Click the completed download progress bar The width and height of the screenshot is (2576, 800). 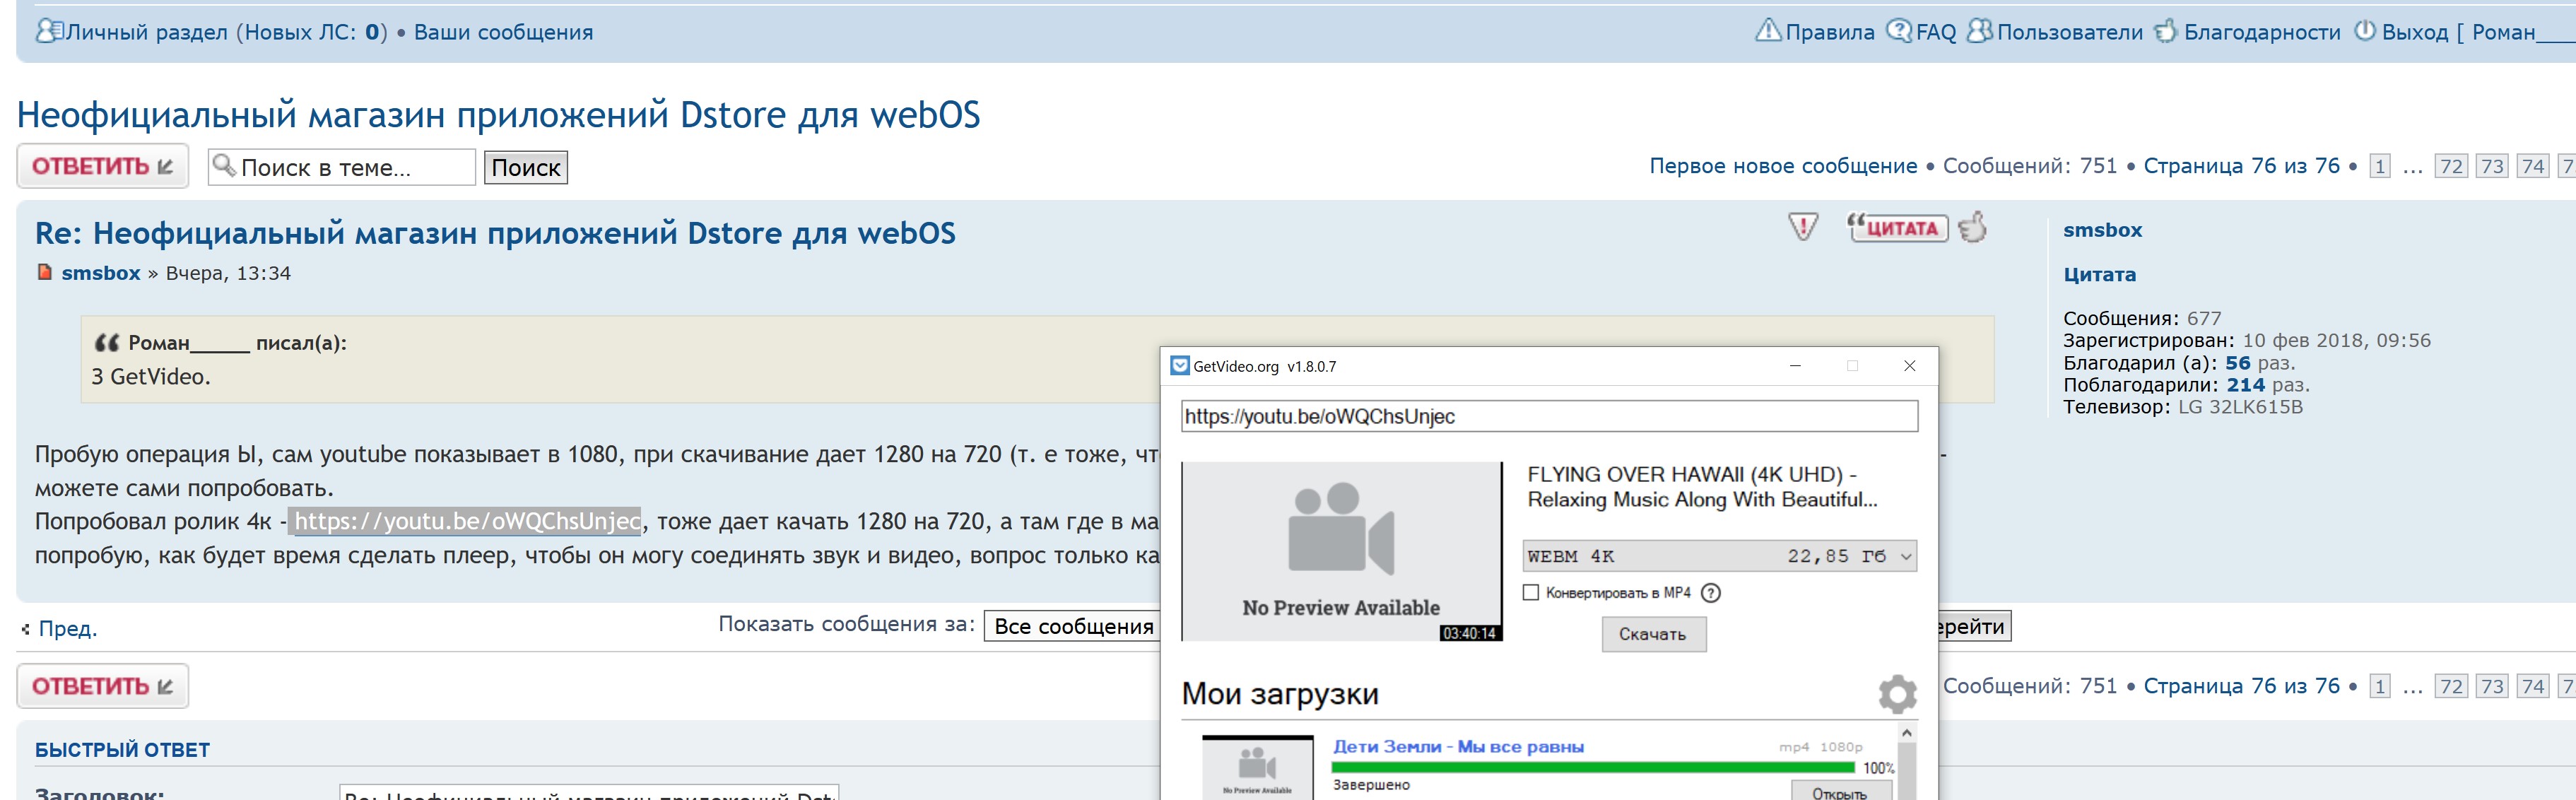click(1592, 767)
